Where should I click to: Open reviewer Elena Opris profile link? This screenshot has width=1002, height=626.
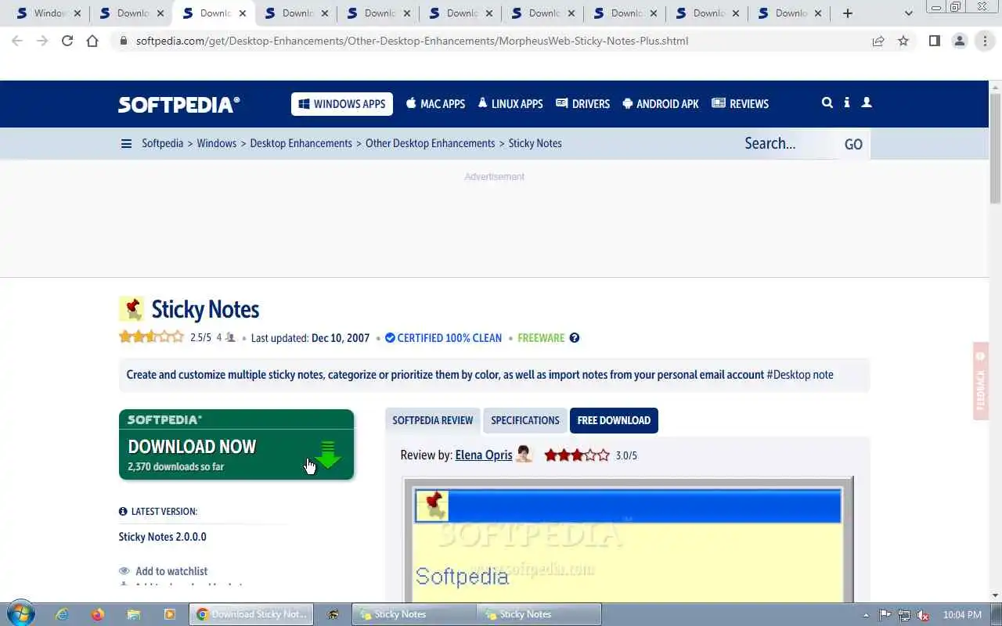click(x=484, y=455)
